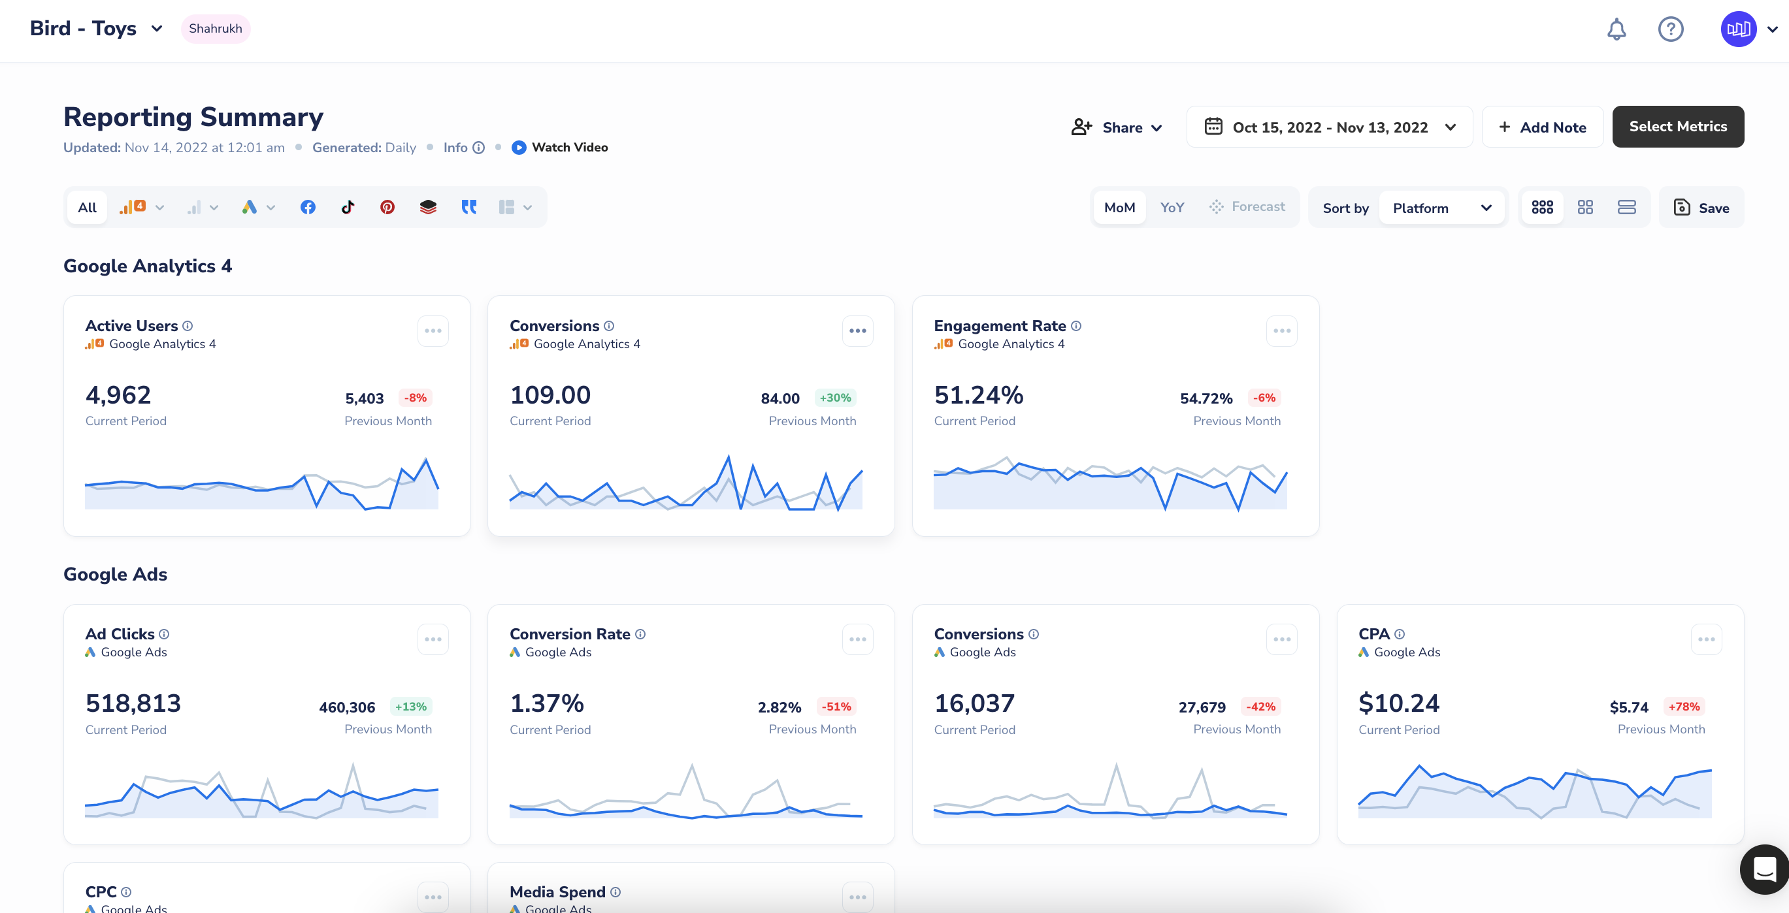The height and width of the screenshot is (913, 1789).
Task: Filter by red stacked-layers platform icon
Action: pos(429,207)
